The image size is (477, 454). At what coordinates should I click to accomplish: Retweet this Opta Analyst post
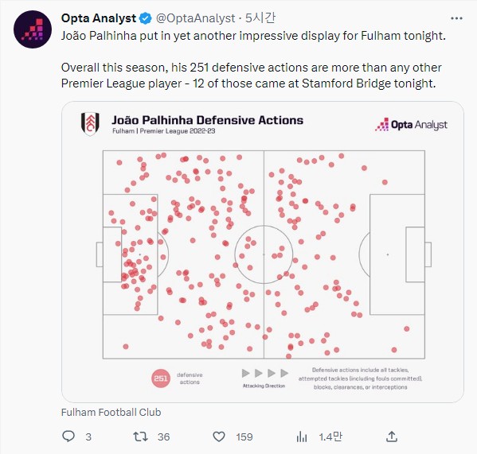click(x=140, y=437)
